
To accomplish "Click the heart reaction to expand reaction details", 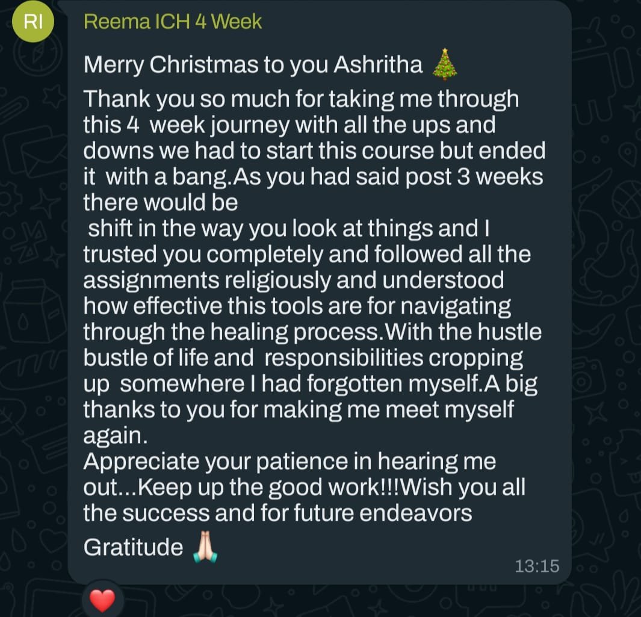I will 102,600.
